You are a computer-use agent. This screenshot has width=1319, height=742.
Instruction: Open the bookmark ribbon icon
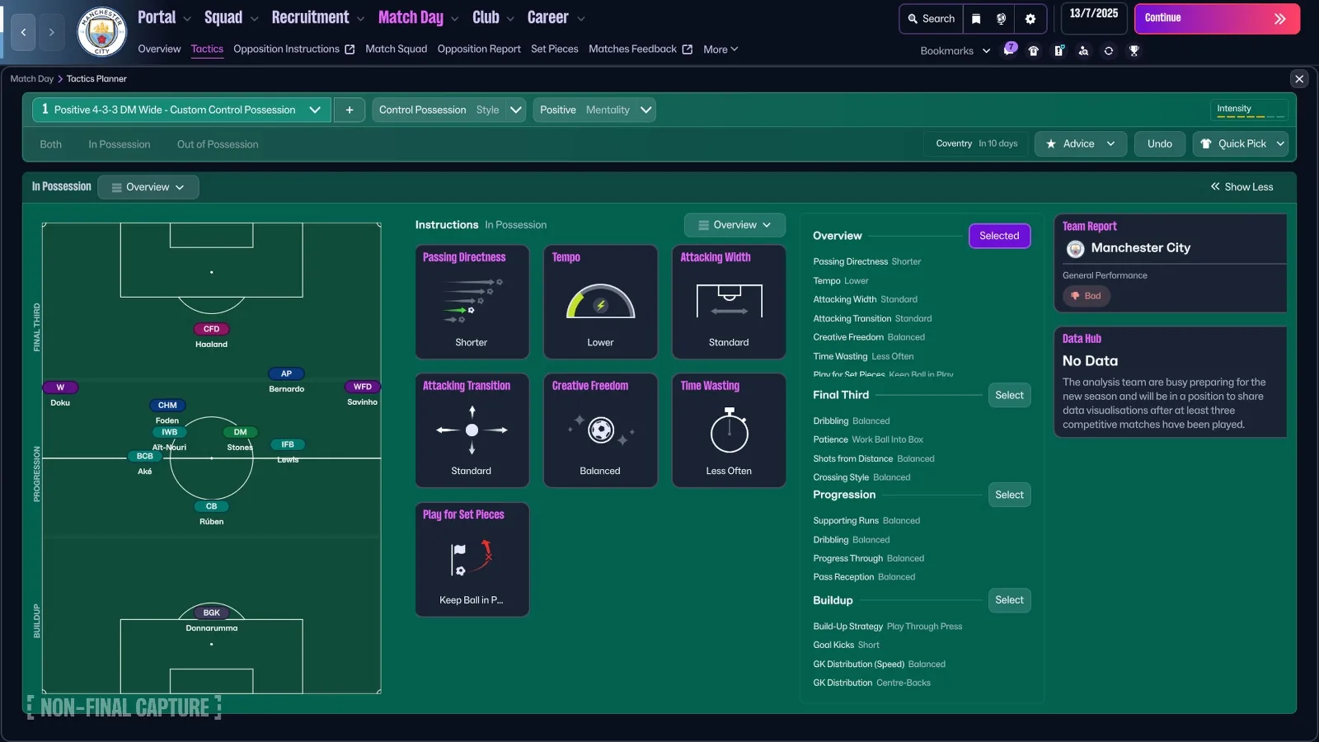point(976,19)
